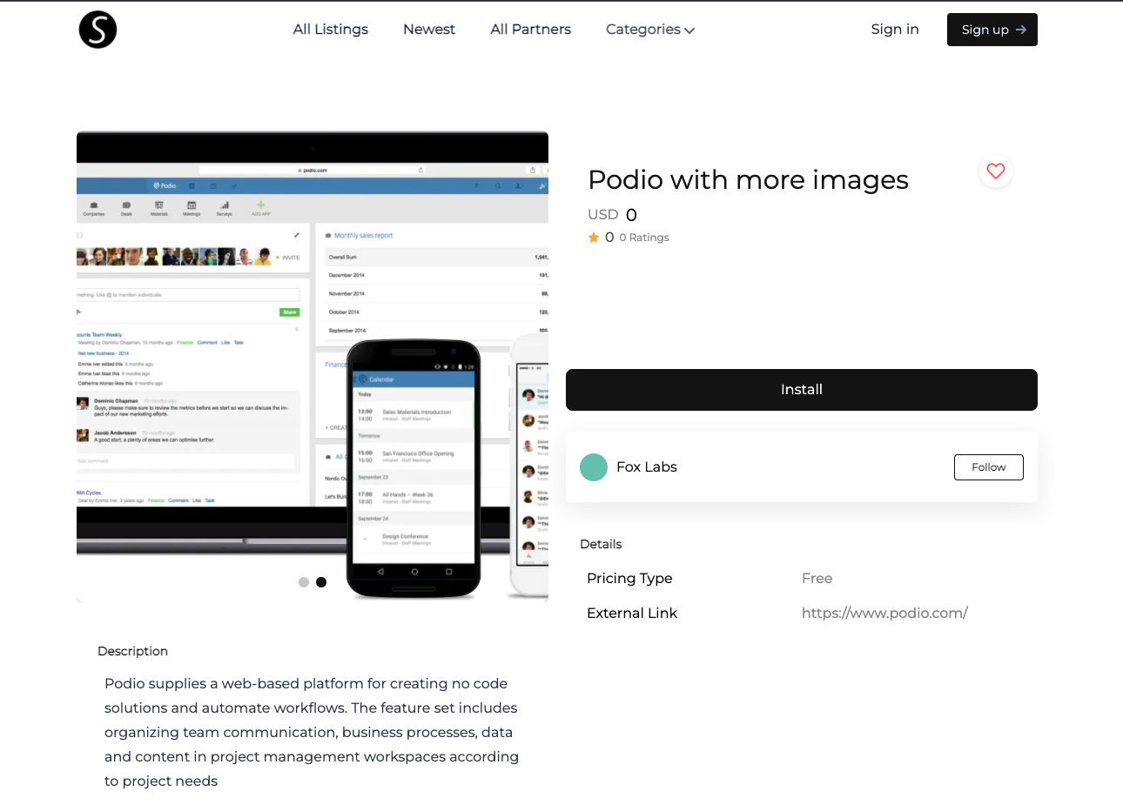1123x805 pixels.
Task: Switch to the Newest section
Action: pyautogui.click(x=428, y=29)
